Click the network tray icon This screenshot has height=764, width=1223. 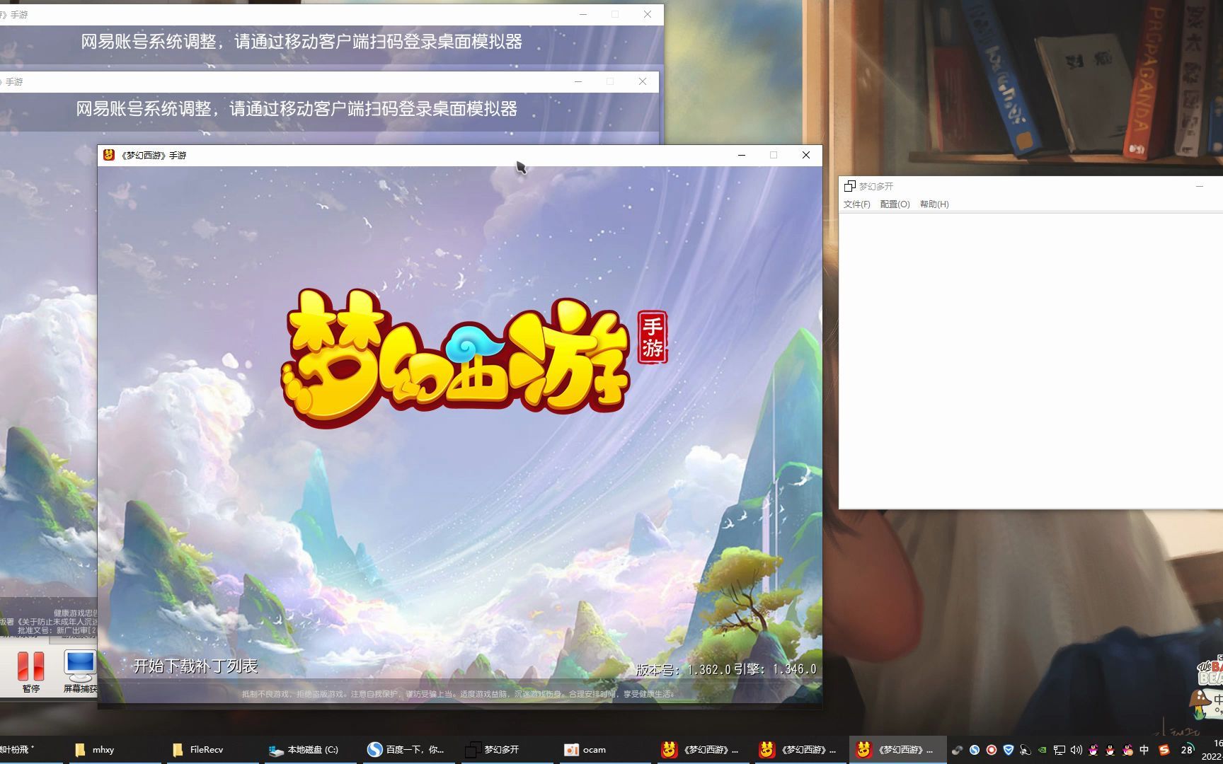click(1060, 750)
